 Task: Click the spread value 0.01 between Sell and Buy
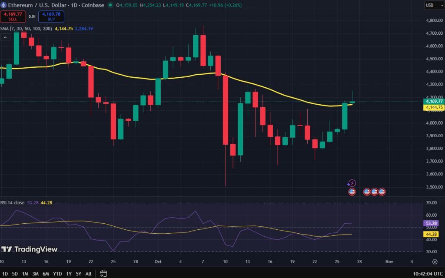click(32, 17)
